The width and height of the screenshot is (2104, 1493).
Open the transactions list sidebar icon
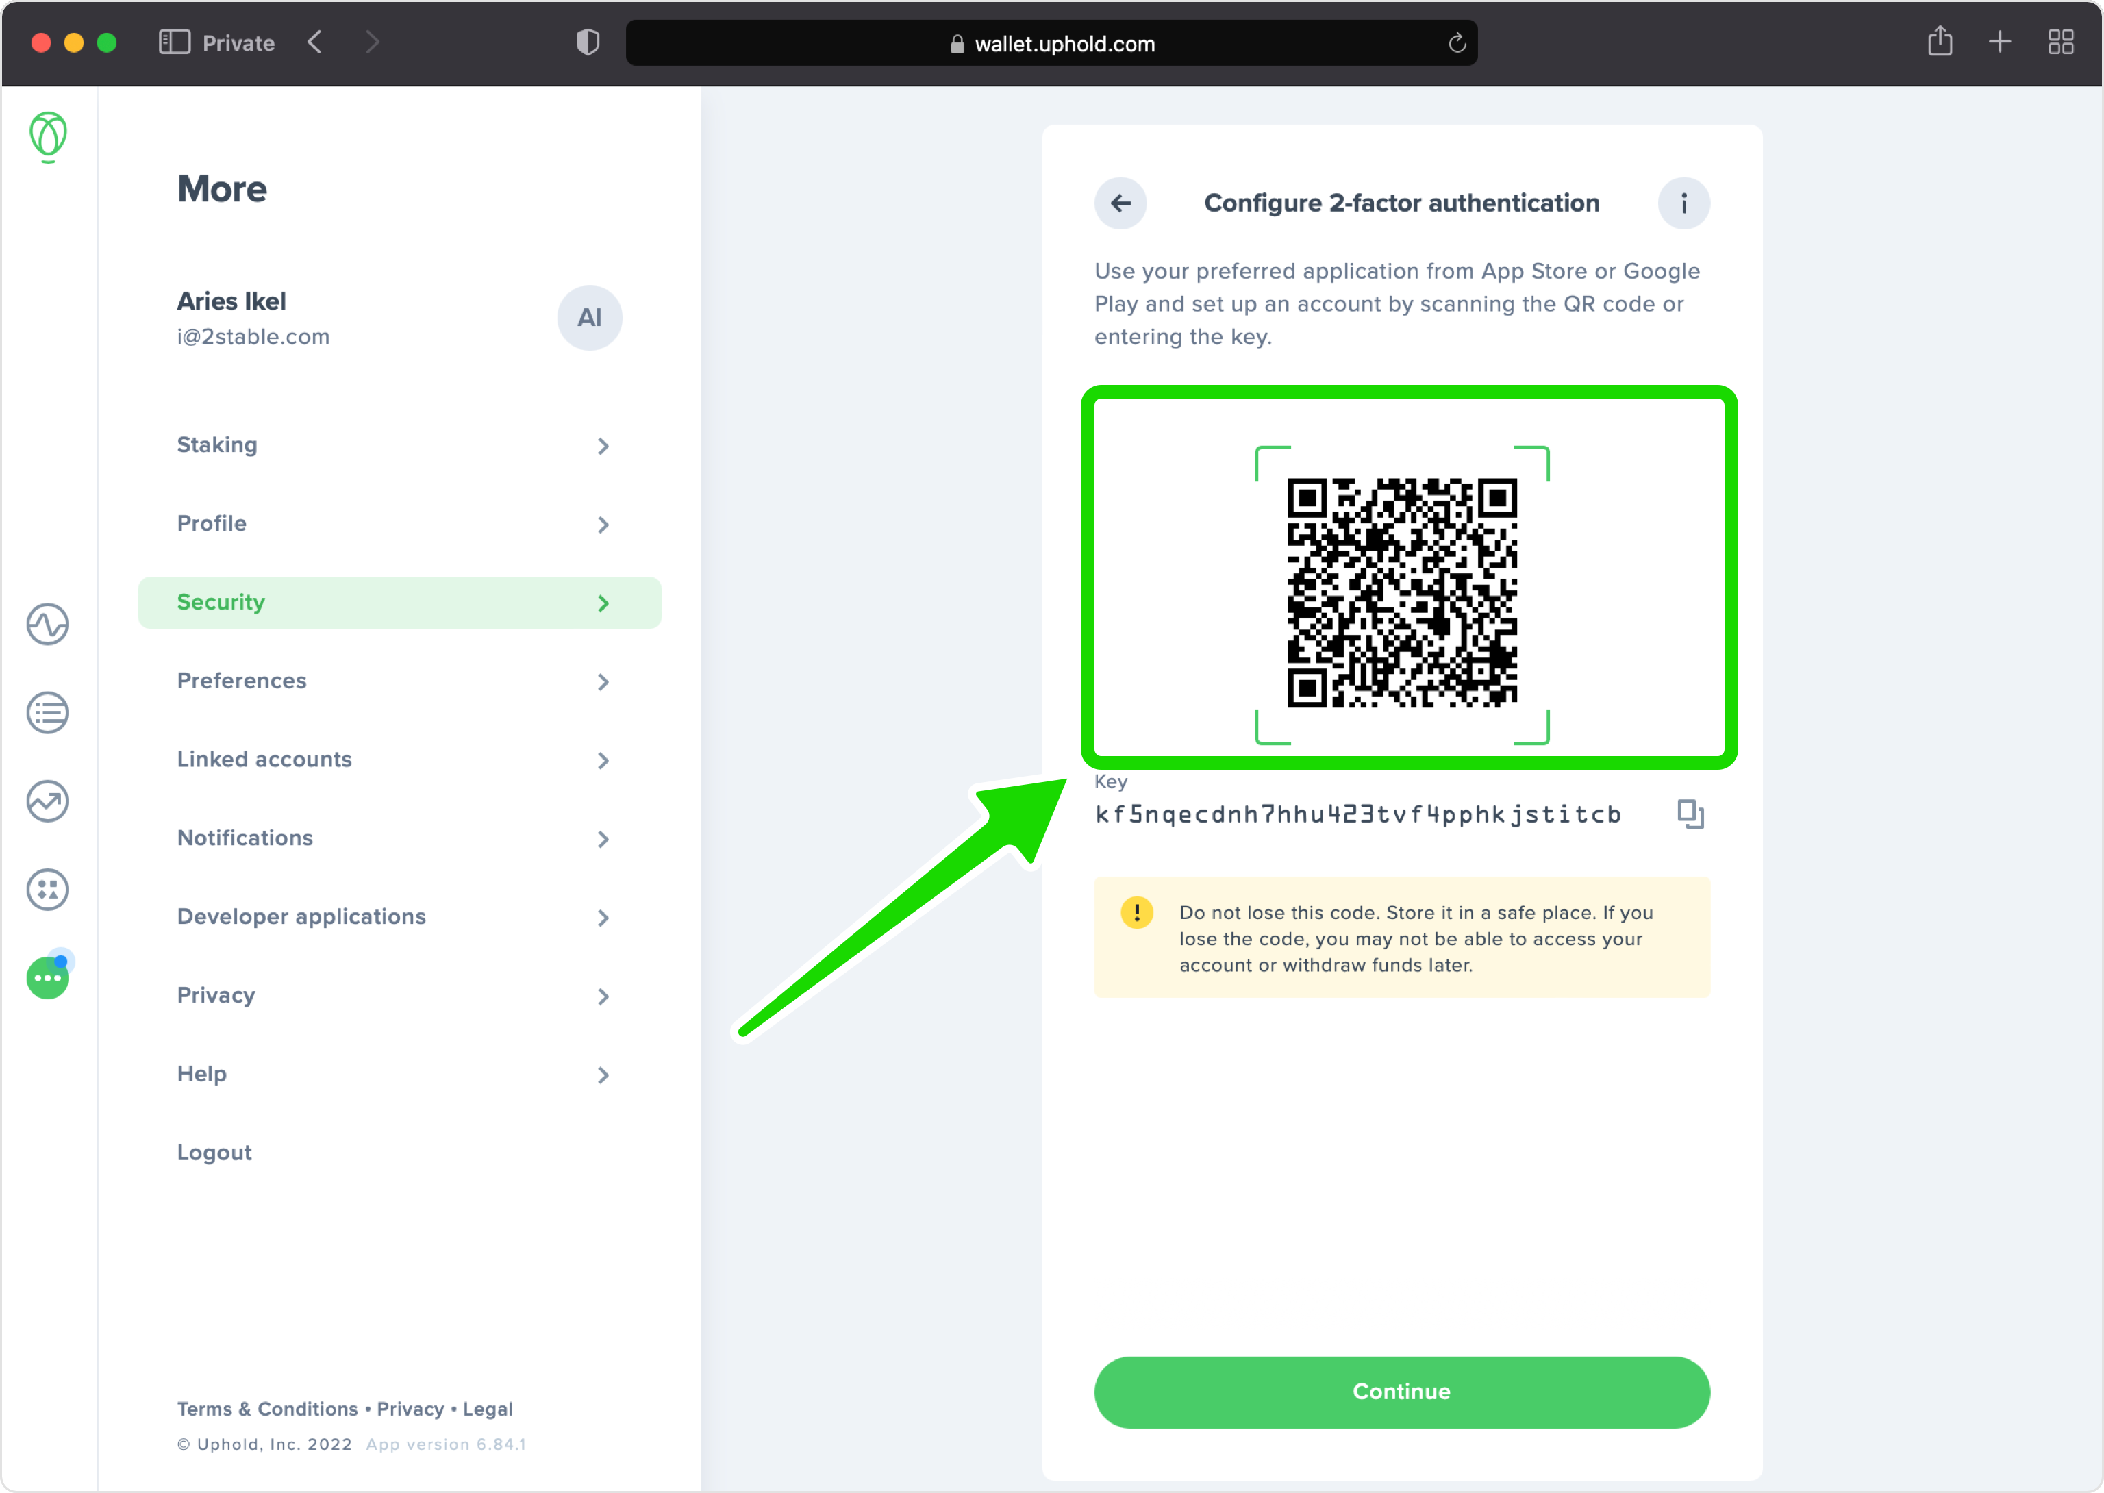pyautogui.click(x=48, y=714)
